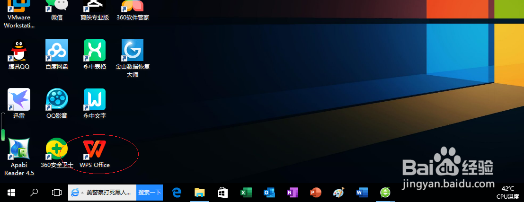Open Task View on the taskbar
The image size is (524, 202).
57,193
